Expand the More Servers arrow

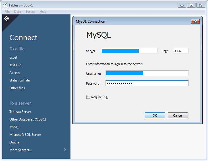click(x=65, y=150)
